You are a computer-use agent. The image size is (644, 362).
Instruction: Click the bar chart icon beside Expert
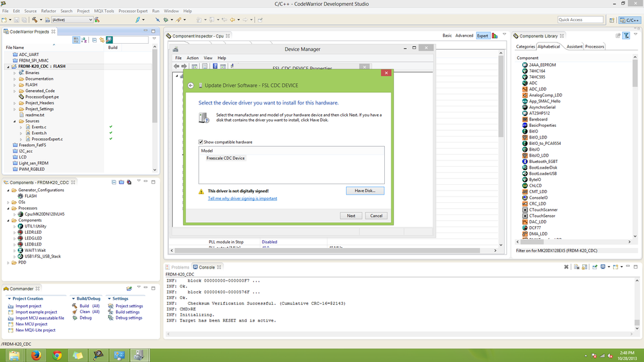tap(495, 35)
